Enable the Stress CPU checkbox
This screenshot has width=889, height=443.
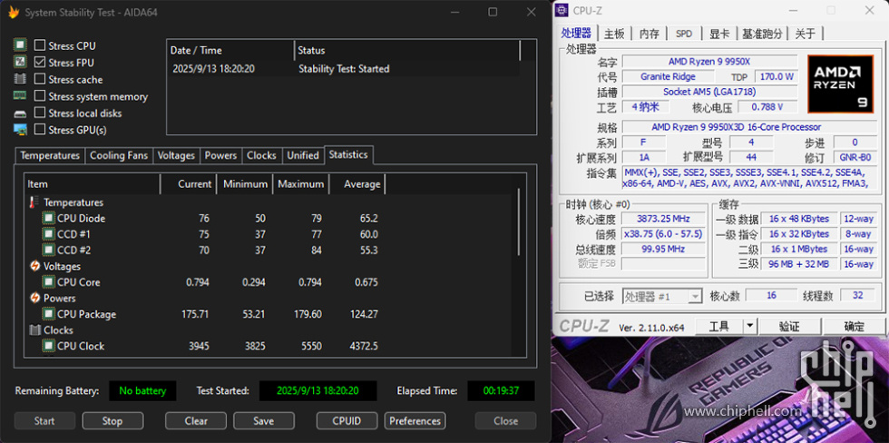pyautogui.click(x=40, y=45)
